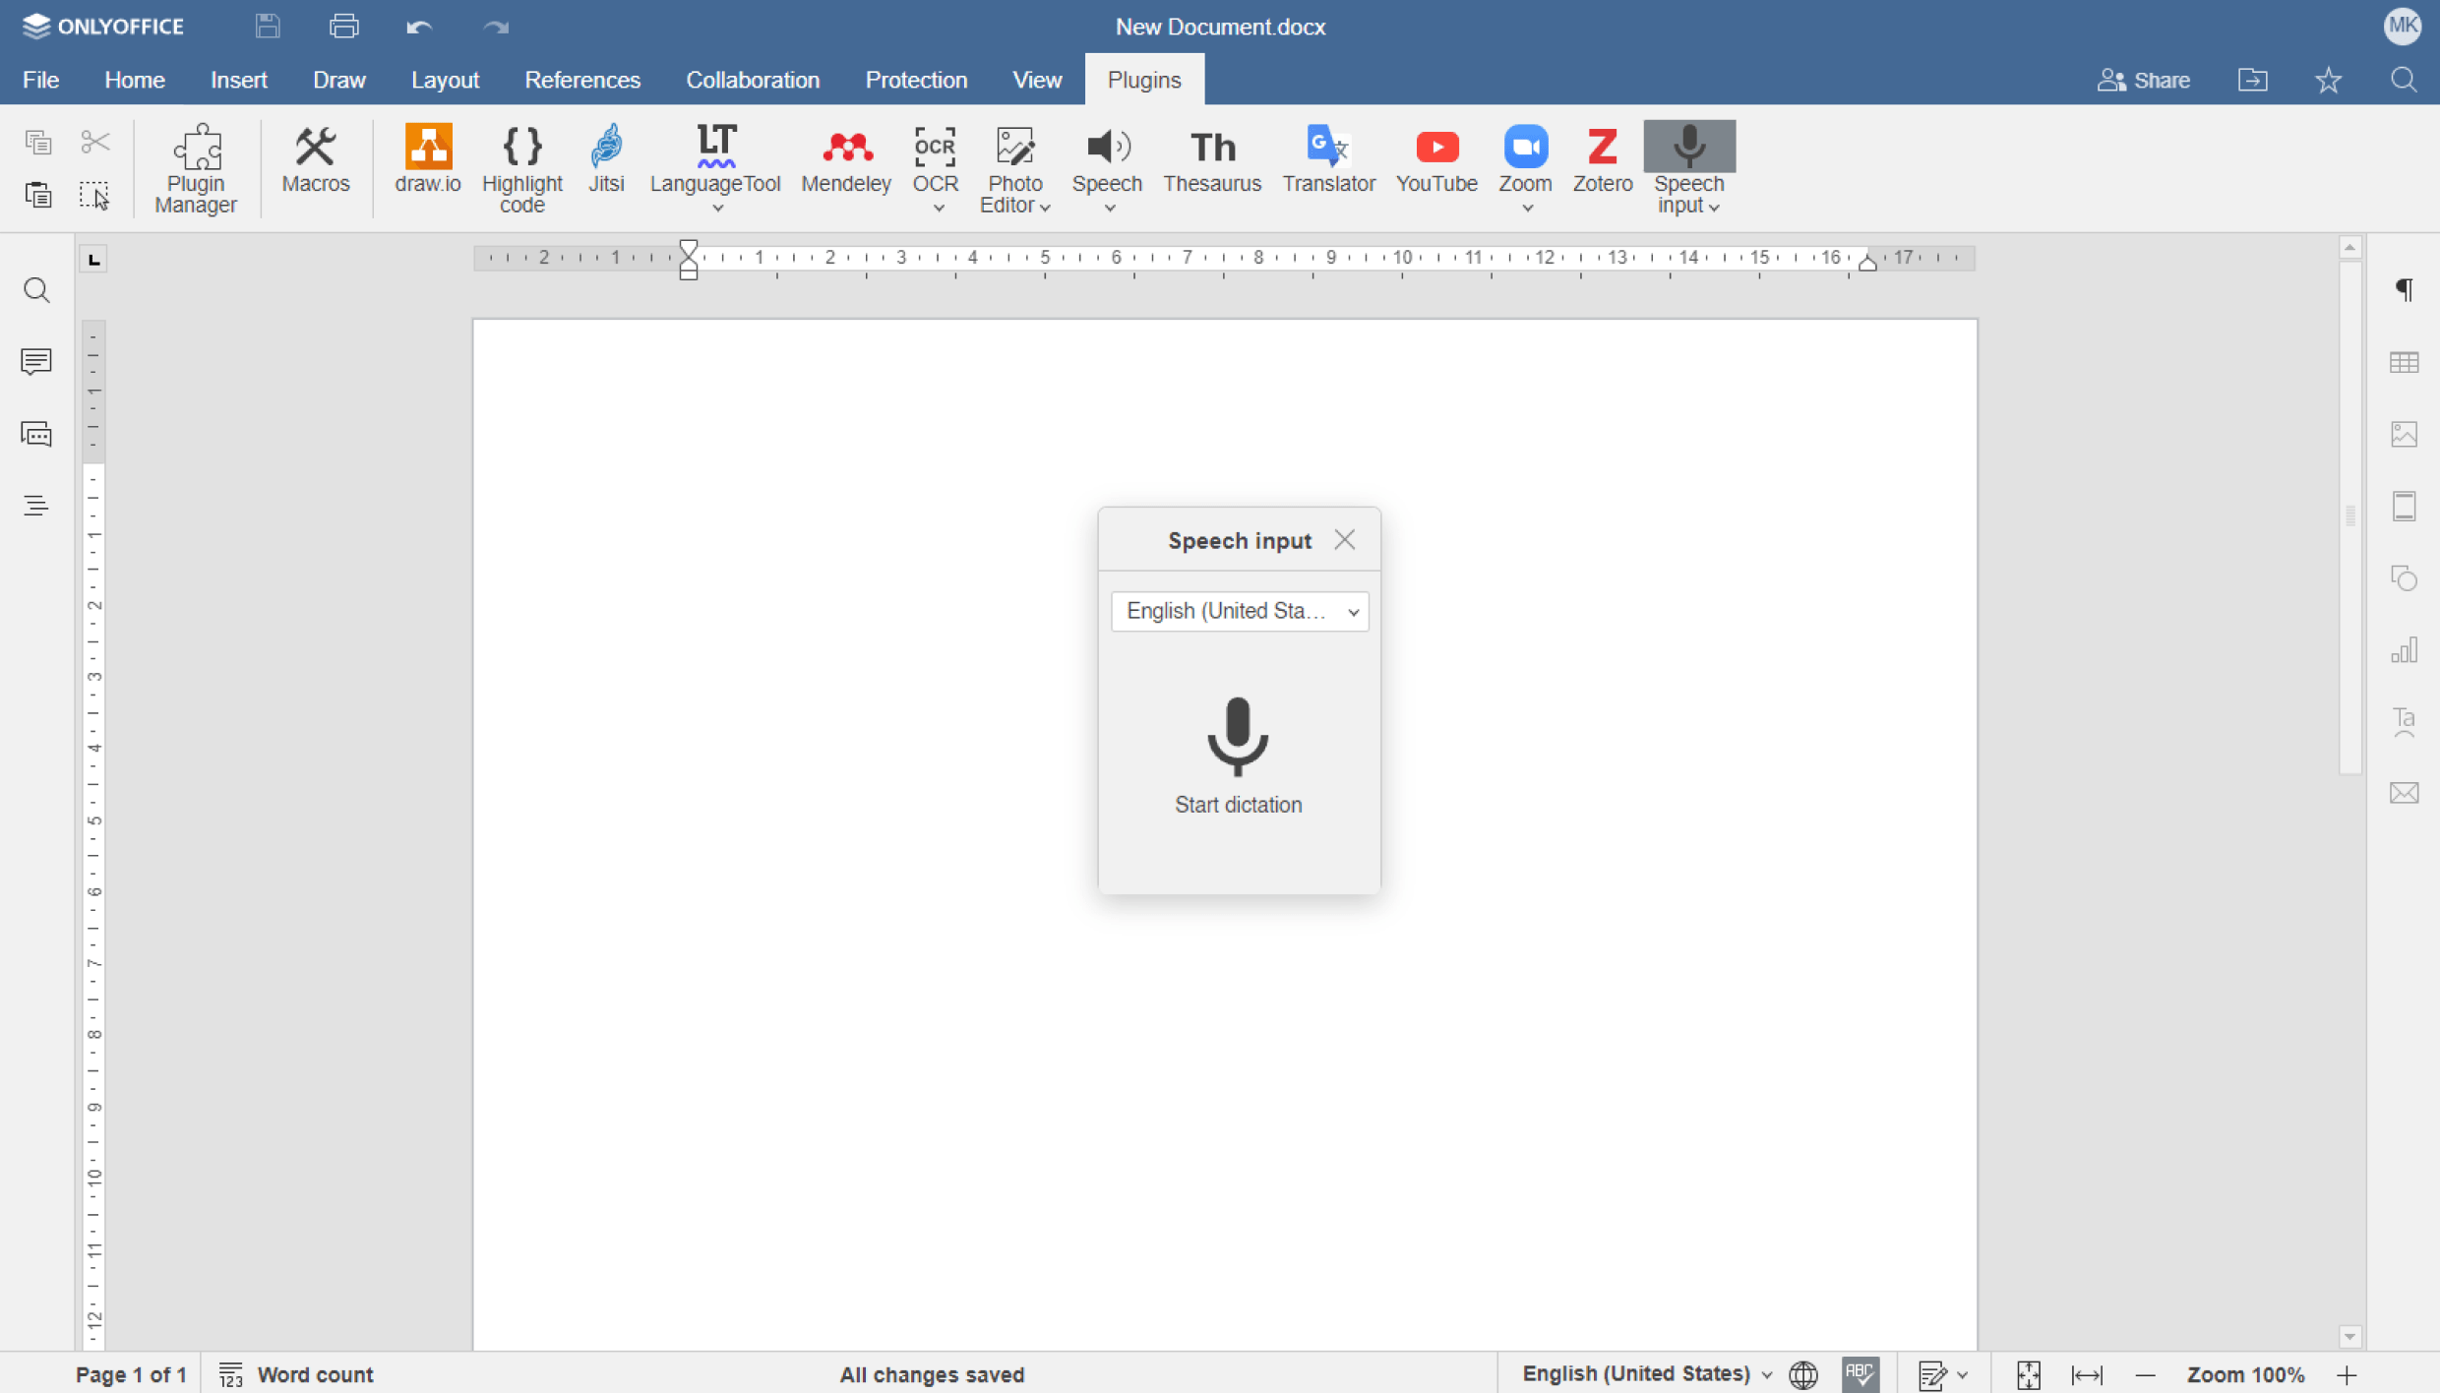Toggle nonprinting characters paragraph mark
Image resolution: width=2440 pixels, height=1393 pixels.
[2404, 289]
